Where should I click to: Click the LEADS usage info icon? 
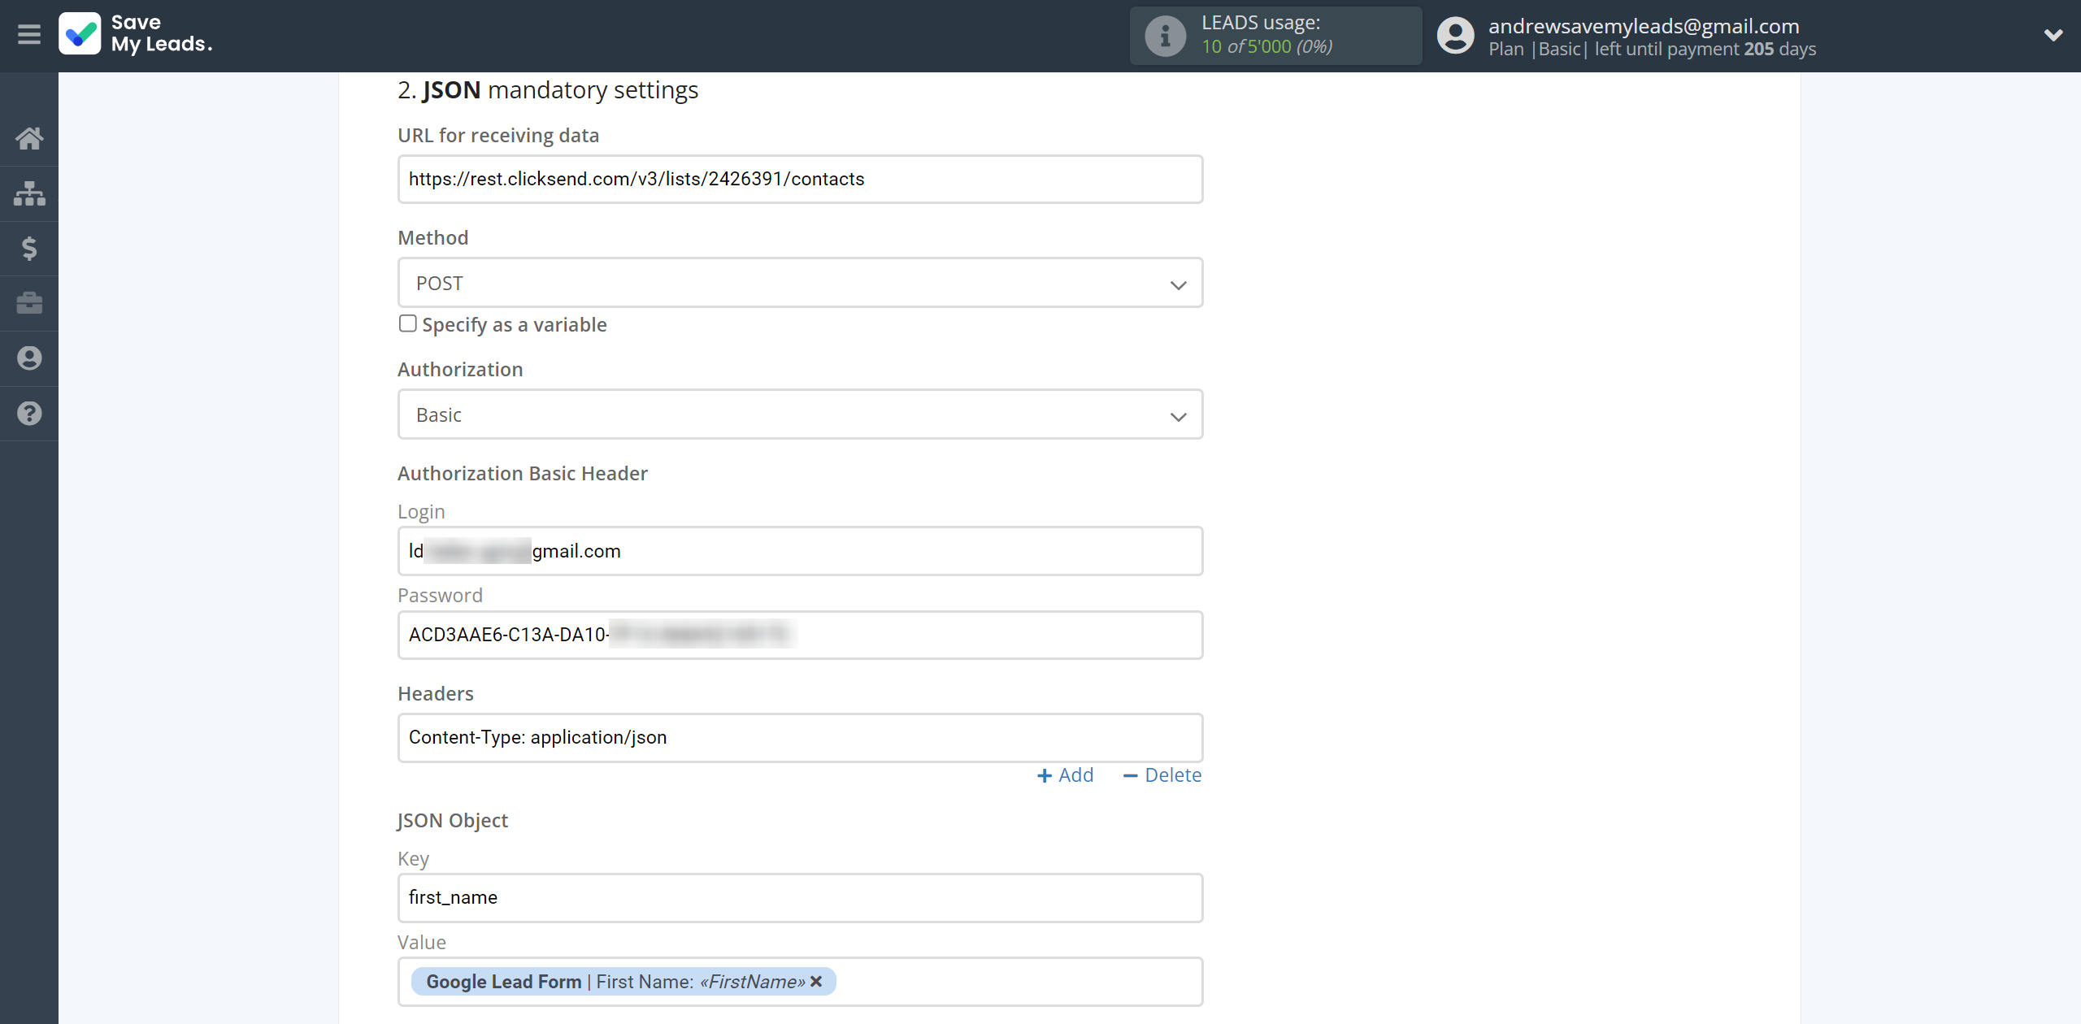(1165, 36)
